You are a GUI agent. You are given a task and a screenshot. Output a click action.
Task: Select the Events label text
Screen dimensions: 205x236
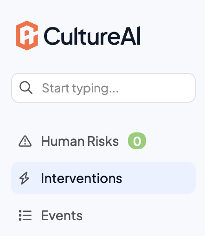tap(62, 216)
